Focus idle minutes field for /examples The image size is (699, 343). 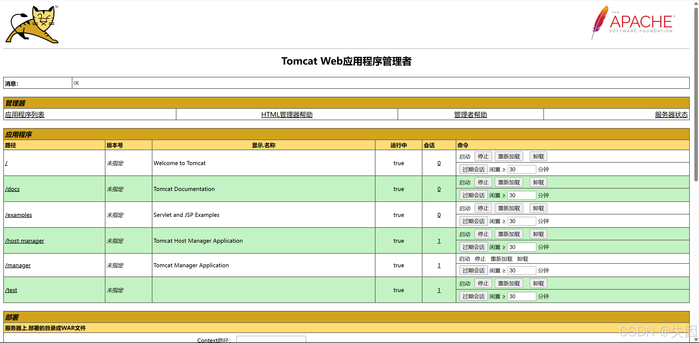(x=522, y=221)
